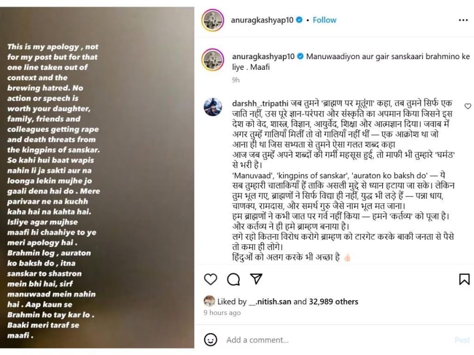
Task: Click the verified badge in header
Action: click(x=299, y=20)
